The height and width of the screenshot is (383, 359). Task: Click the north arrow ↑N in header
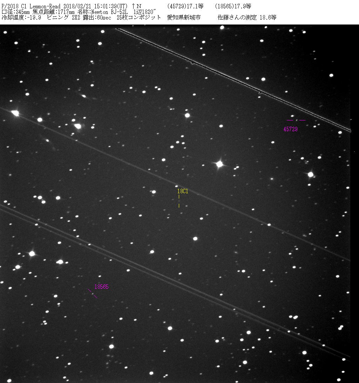(x=137, y=6)
